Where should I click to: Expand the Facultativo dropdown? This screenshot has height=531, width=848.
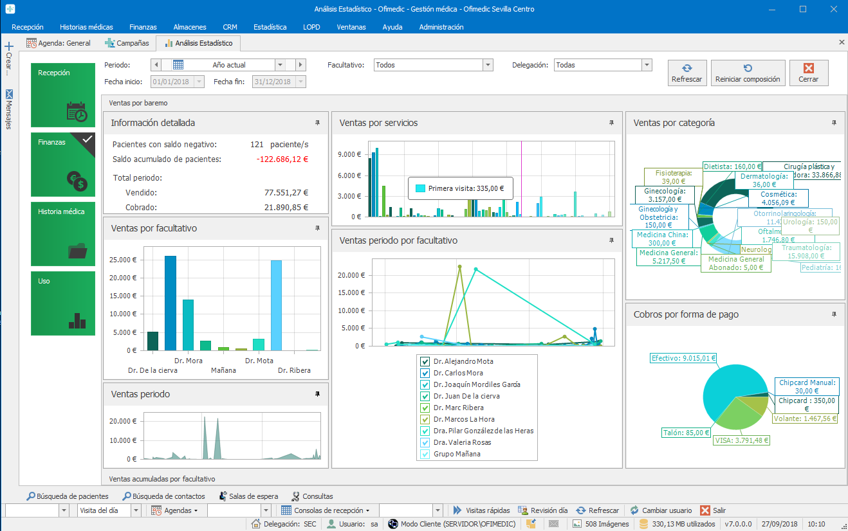pos(488,65)
